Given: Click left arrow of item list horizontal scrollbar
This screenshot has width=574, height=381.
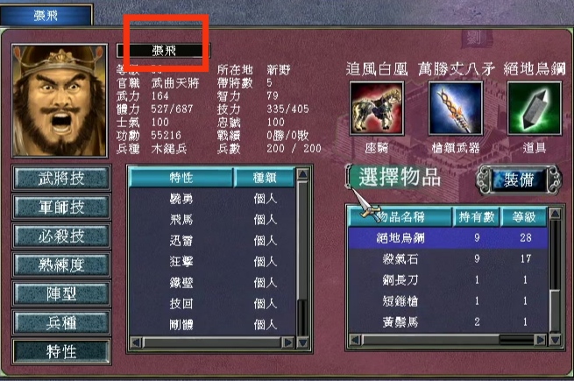Looking at the screenshot, I should click(355, 340).
